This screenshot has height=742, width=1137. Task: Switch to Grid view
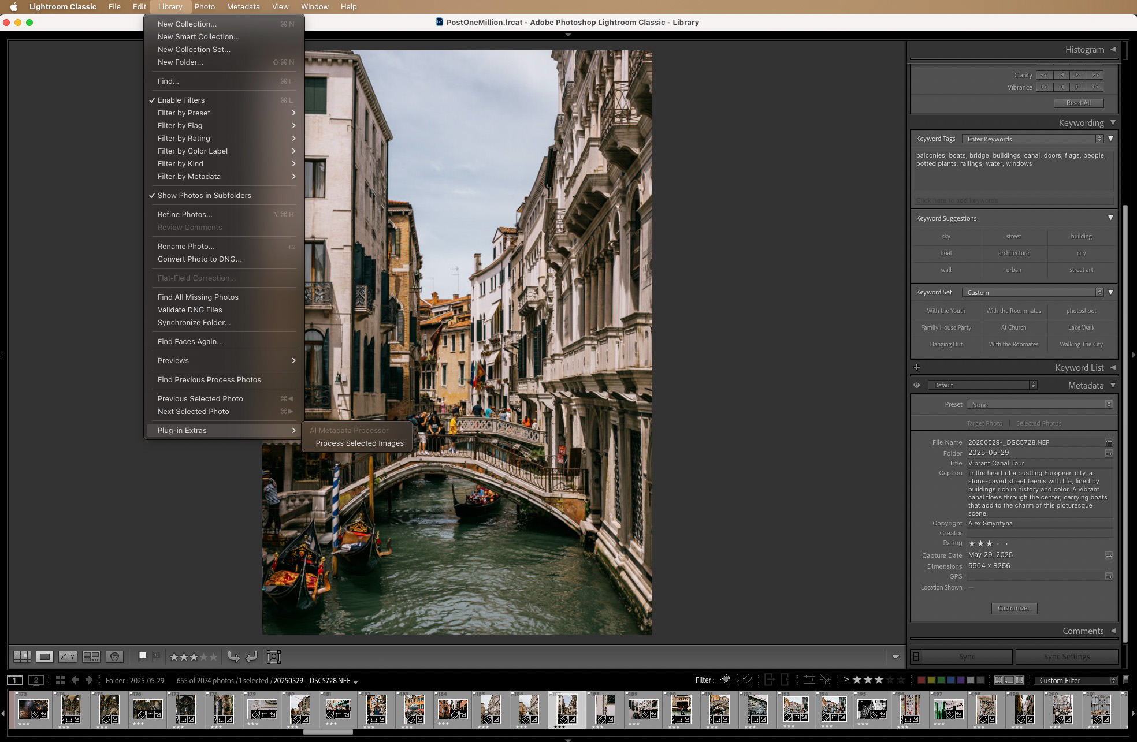[22, 657]
